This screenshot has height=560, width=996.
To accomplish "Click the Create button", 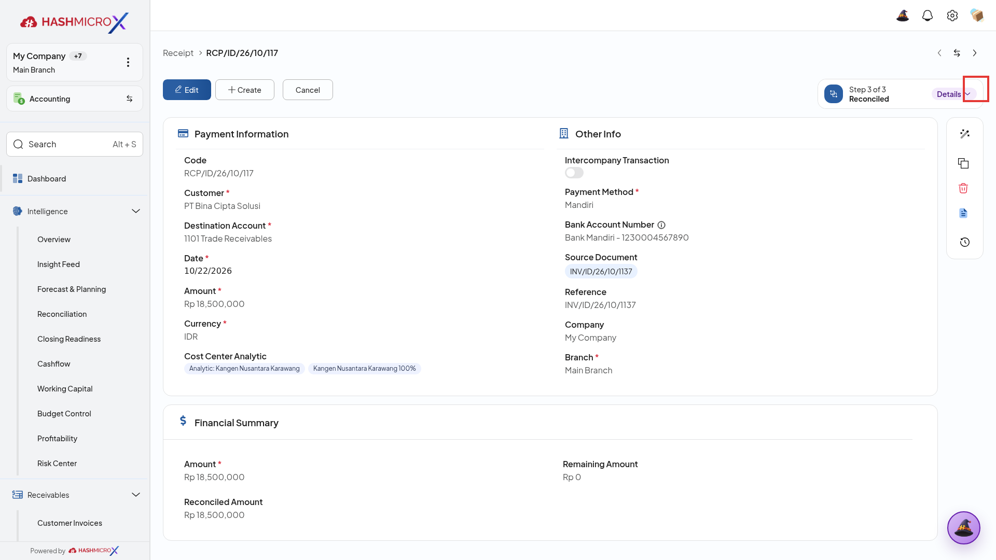I will click(x=245, y=90).
